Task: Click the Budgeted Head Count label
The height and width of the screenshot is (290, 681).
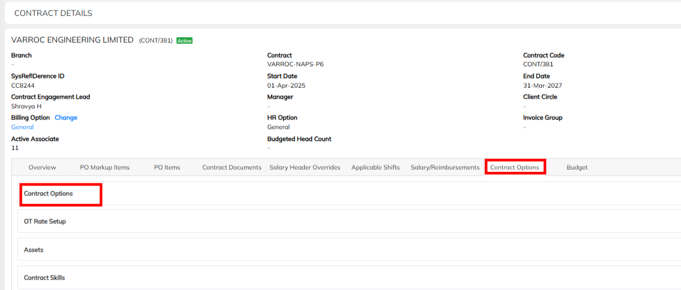Action: pos(299,139)
